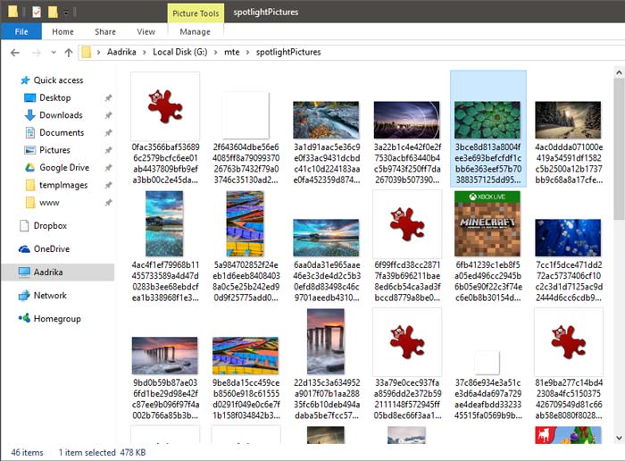
Task: Expand the chevron after Aadrika in breadcrumb
Action: tap(145, 53)
